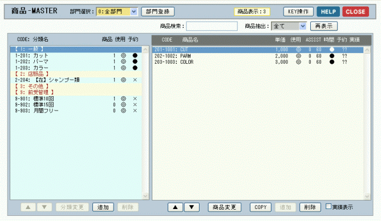This screenshot has height=221, width=381.
Task: Click the usage icon in CUT product row
Action: pyautogui.click(x=298, y=50)
